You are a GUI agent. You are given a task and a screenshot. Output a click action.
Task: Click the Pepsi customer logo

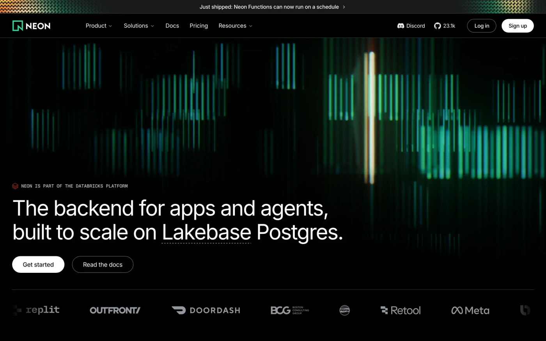pos(344,310)
